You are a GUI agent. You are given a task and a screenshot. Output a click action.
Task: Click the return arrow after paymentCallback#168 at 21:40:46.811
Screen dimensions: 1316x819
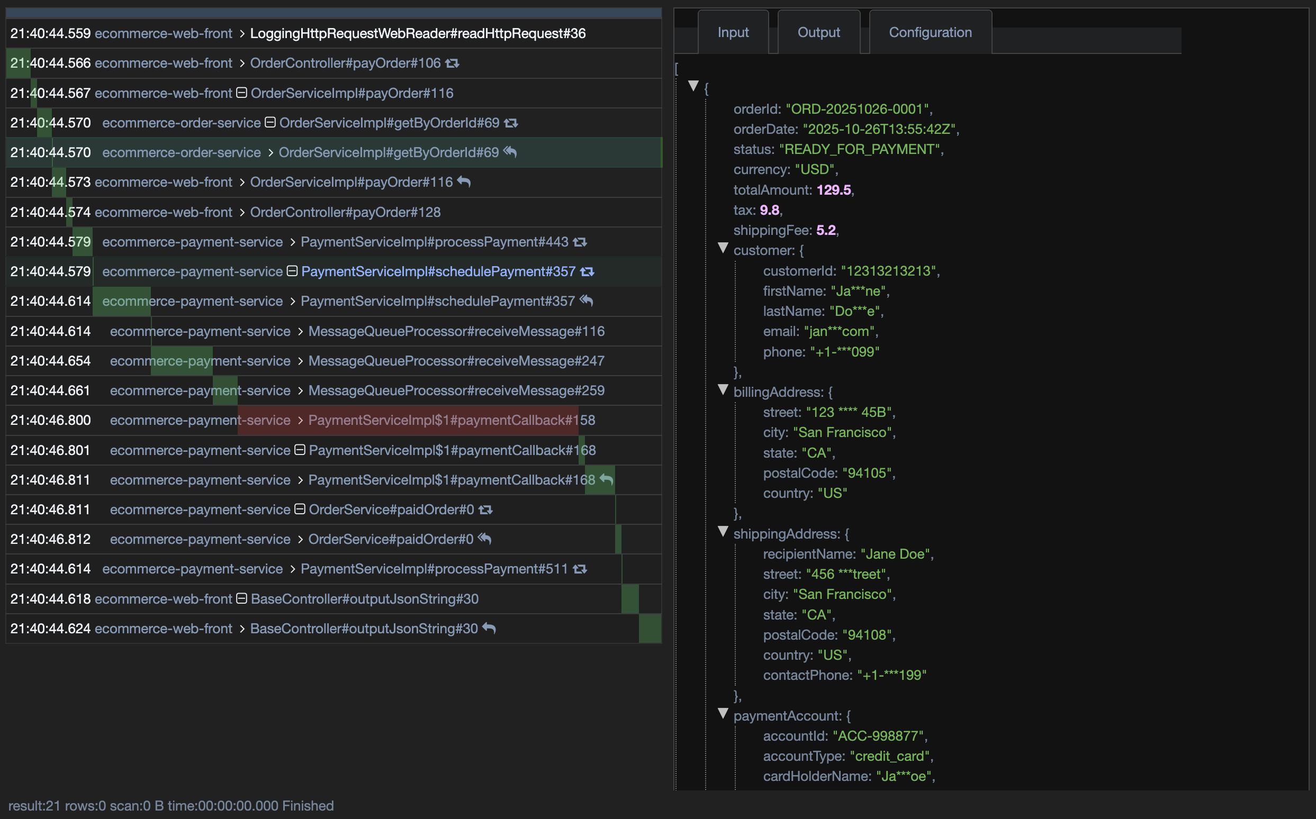(x=606, y=479)
